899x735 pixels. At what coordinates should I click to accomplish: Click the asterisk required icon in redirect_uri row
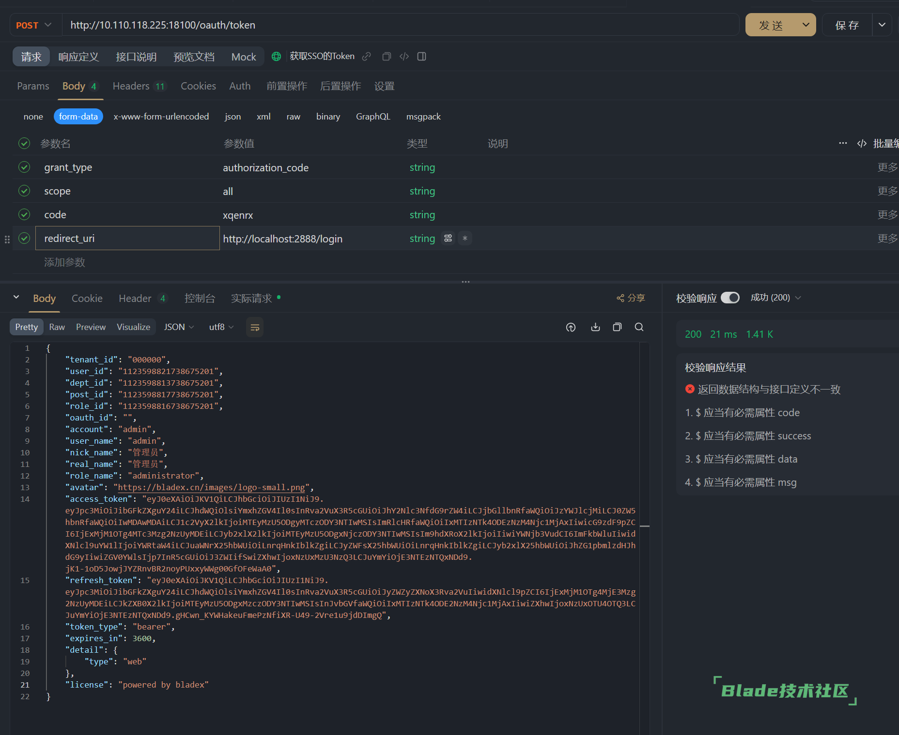[x=465, y=238]
